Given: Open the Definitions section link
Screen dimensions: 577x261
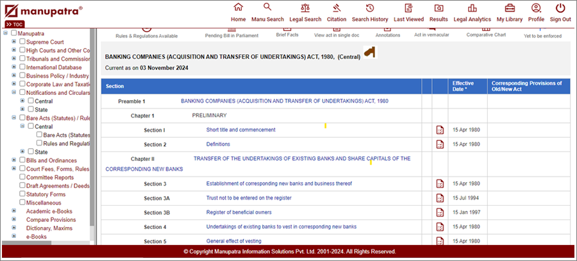Looking at the screenshot, I should 218,144.
